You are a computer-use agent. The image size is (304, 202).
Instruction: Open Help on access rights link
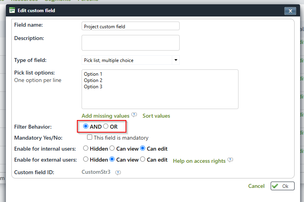199,160
